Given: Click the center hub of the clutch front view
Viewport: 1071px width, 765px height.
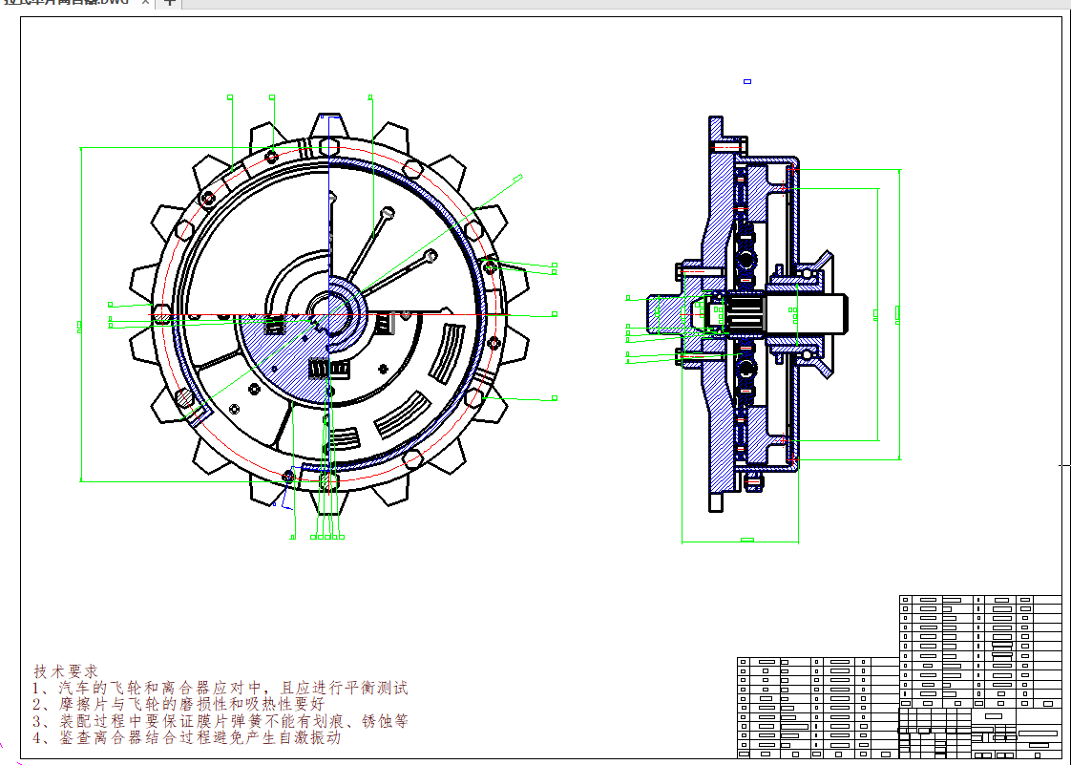Looking at the screenshot, I should click(328, 313).
